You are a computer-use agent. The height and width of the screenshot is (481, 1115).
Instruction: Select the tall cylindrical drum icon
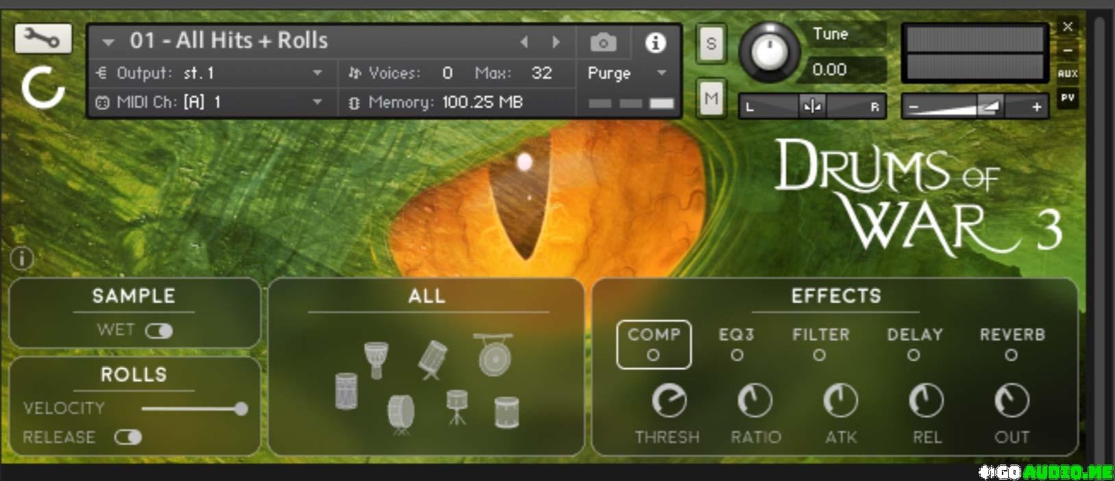coord(346,391)
